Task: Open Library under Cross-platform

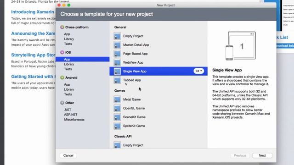Action: coord(69,39)
